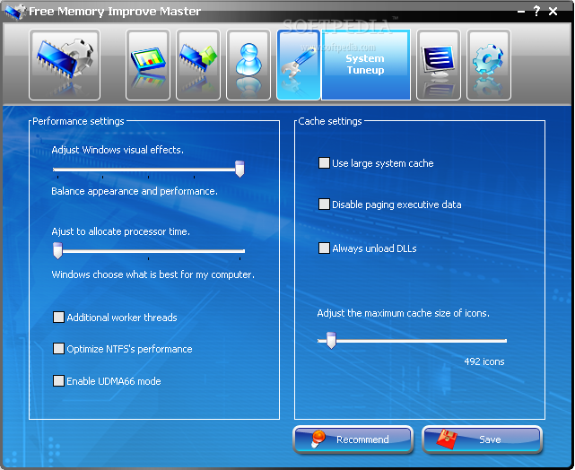
Task: Open the blue gear options icon
Action: click(489, 65)
